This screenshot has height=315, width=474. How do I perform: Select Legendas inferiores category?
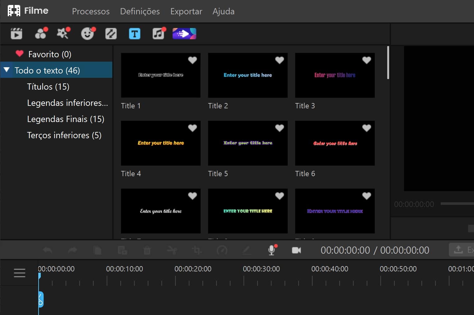[x=56, y=103]
